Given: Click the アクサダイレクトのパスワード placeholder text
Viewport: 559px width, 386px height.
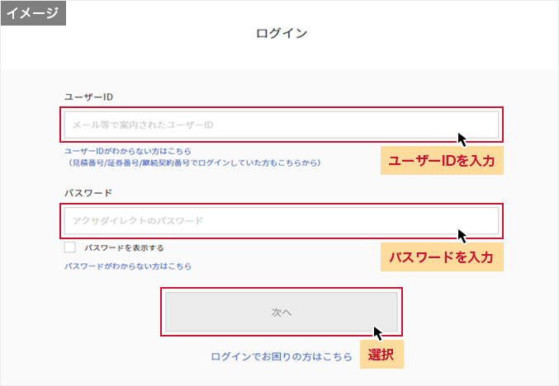Looking at the screenshot, I should click(x=138, y=221).
